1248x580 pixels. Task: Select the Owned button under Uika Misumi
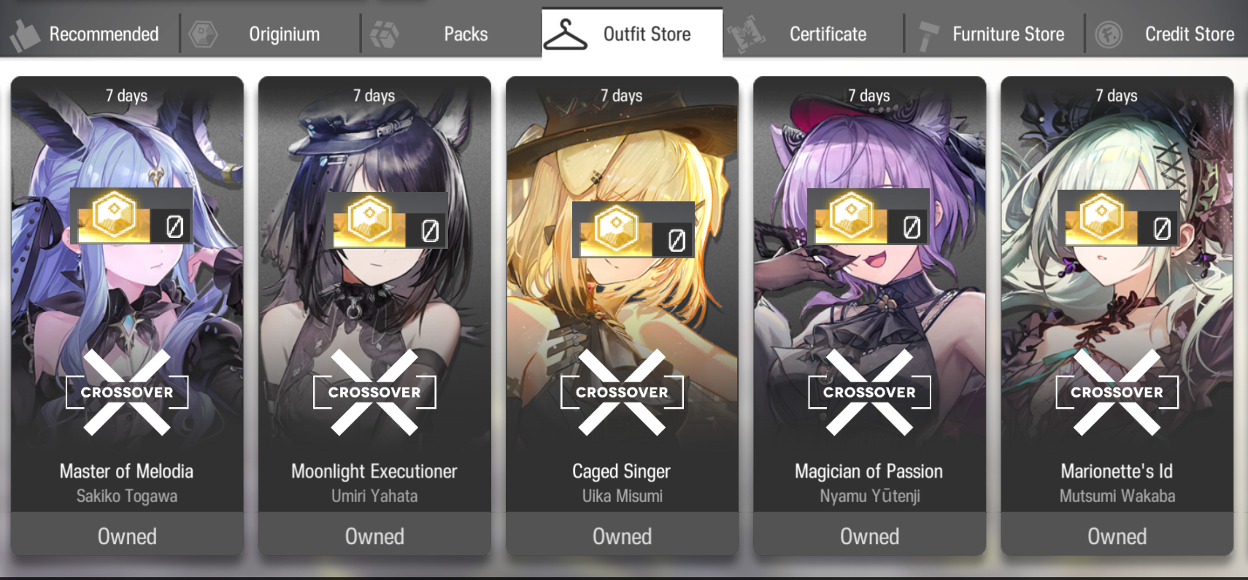622,536
